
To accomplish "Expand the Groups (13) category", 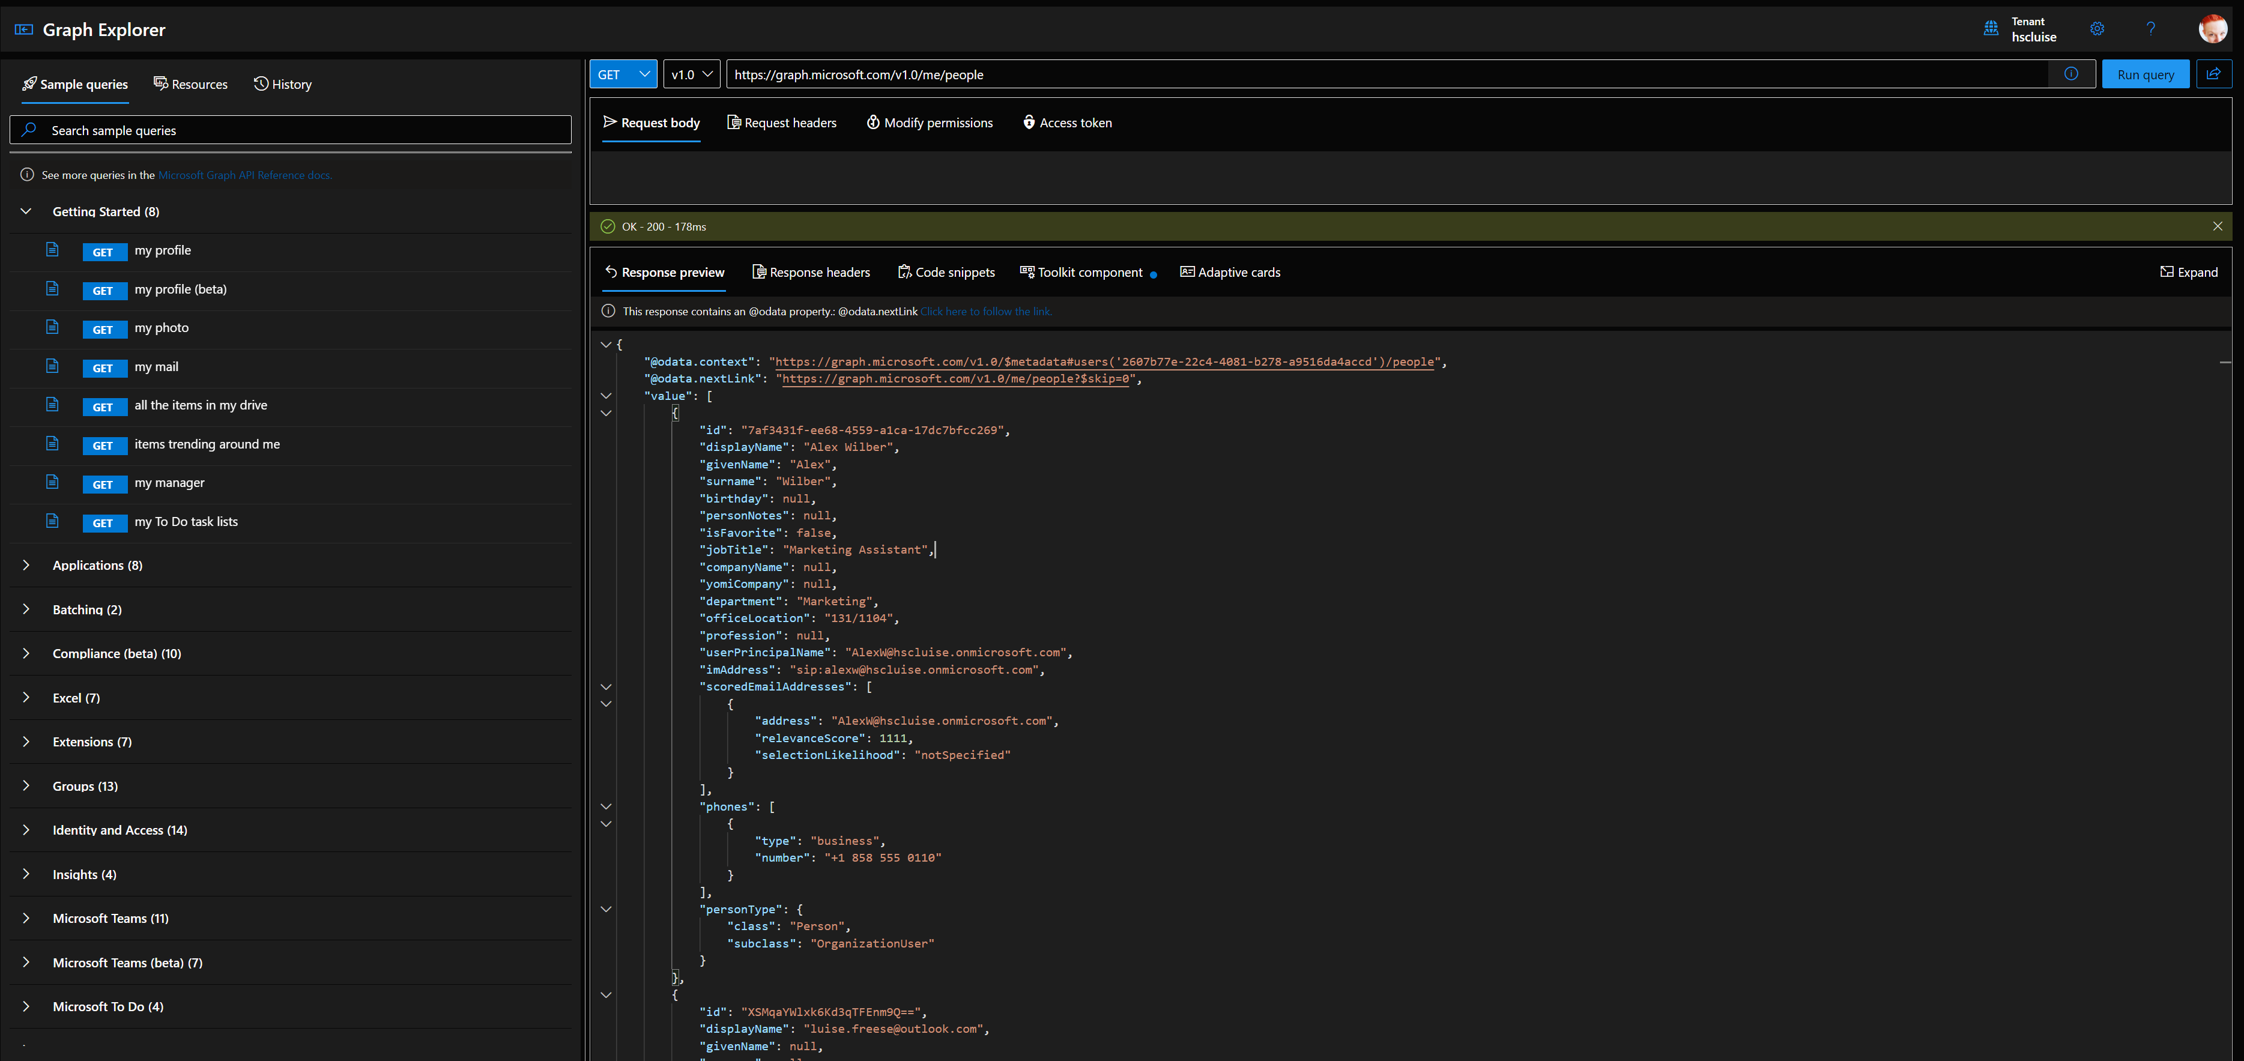I will 26,786.
